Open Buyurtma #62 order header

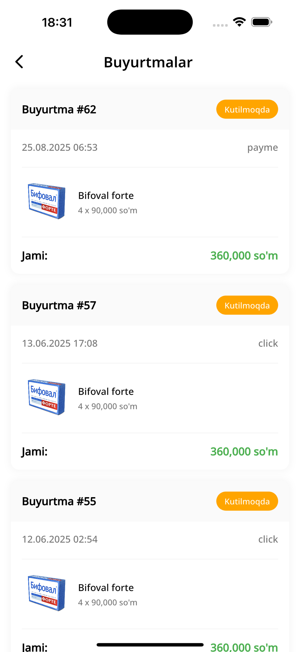[x=59, y=110]
